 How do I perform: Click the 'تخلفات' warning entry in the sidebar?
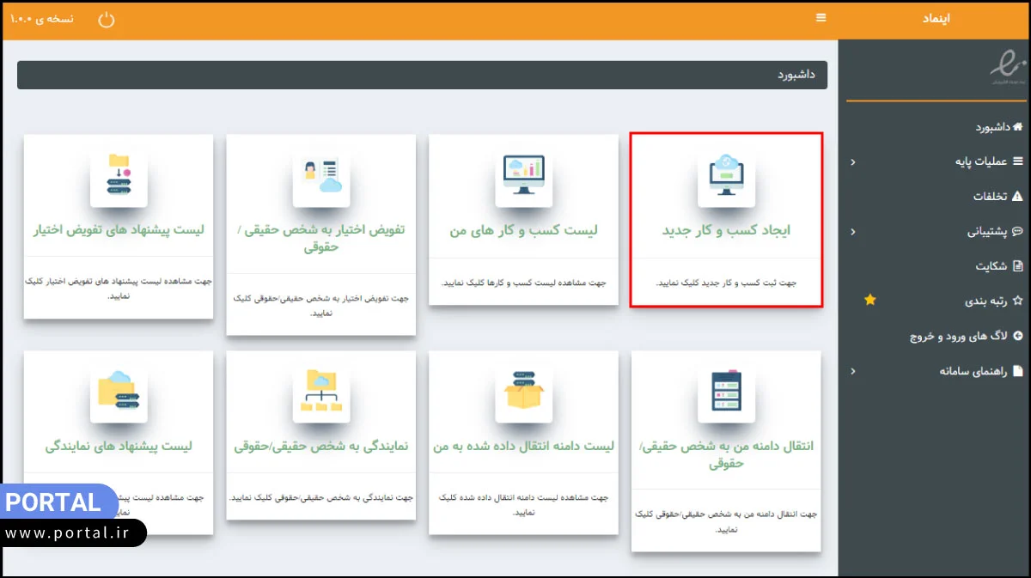coord(997,196)
